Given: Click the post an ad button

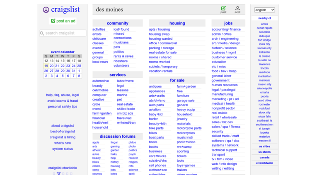Looking at the screenshot, I should point(63,21).
